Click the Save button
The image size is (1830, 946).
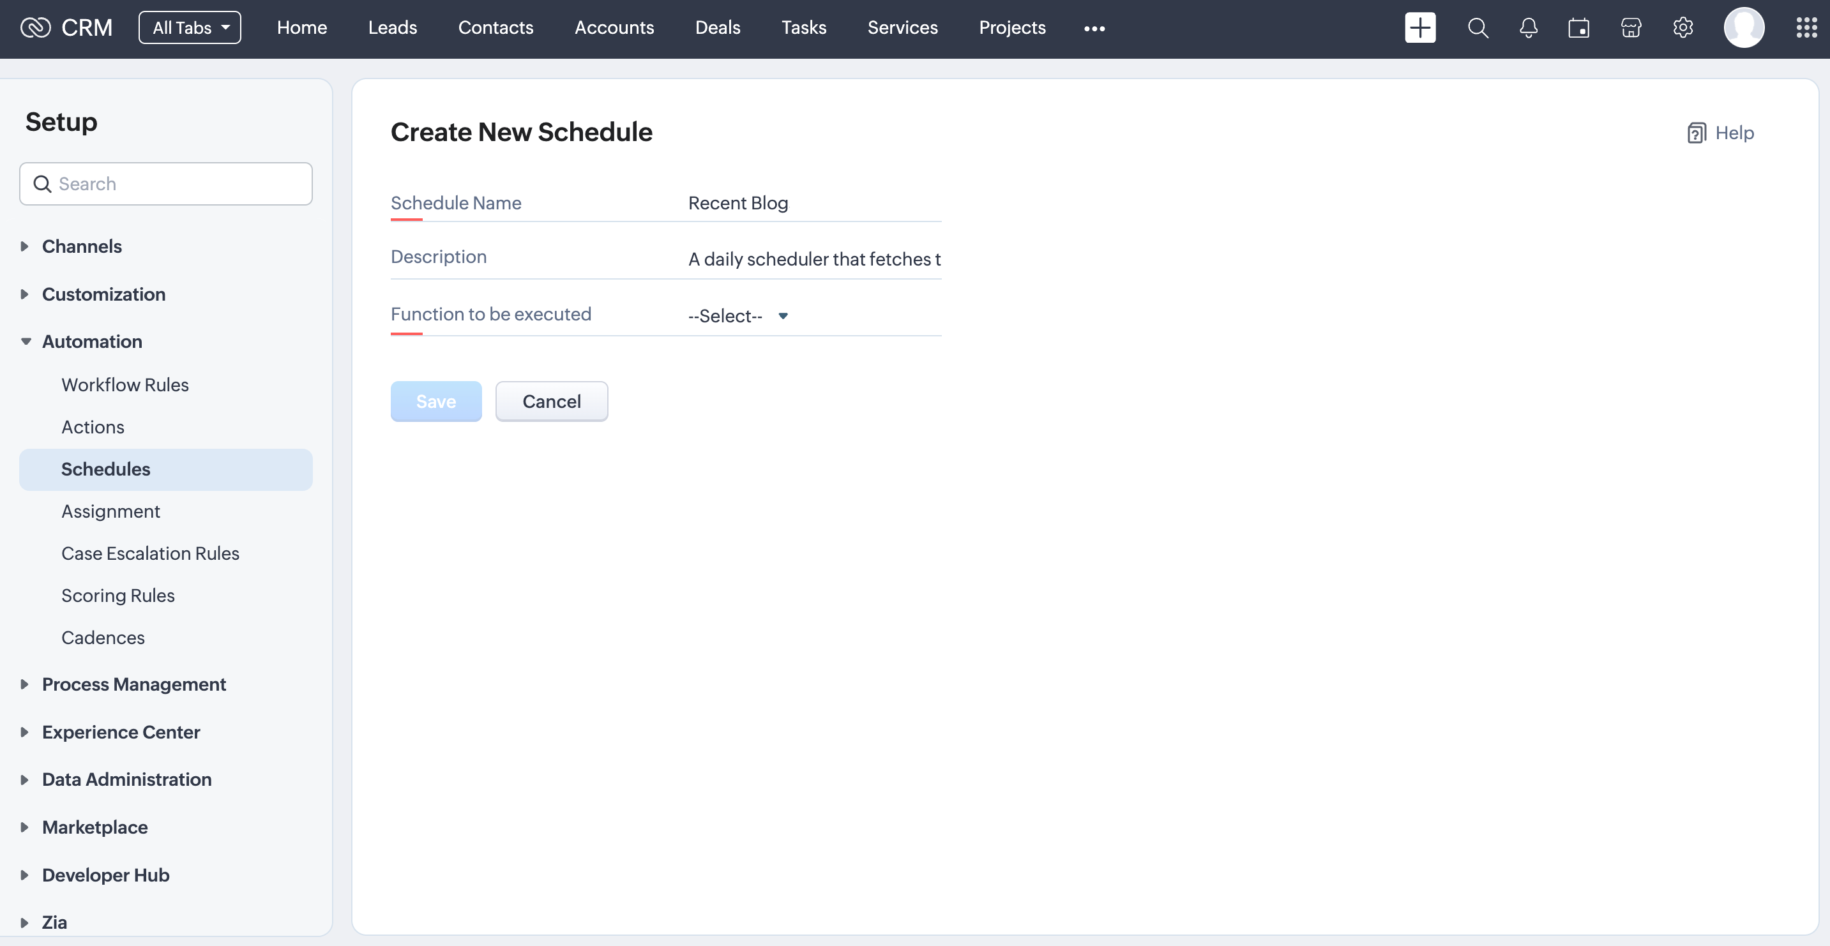coord(435,402)
